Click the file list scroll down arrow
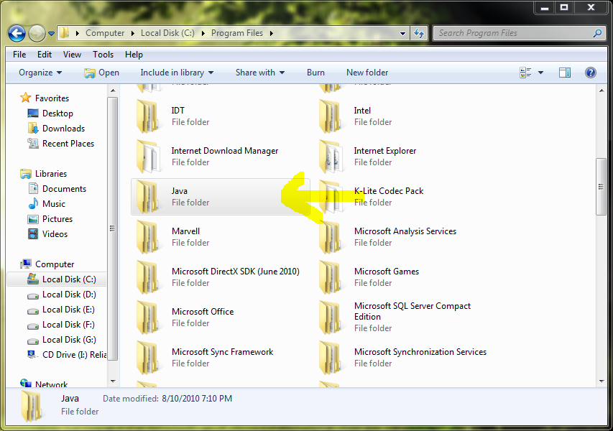Screen dimensions: 613x431 [x=601, y=381]
